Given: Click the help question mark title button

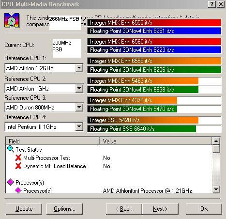Looking at the screenshot, I should [x=211, y=4].
